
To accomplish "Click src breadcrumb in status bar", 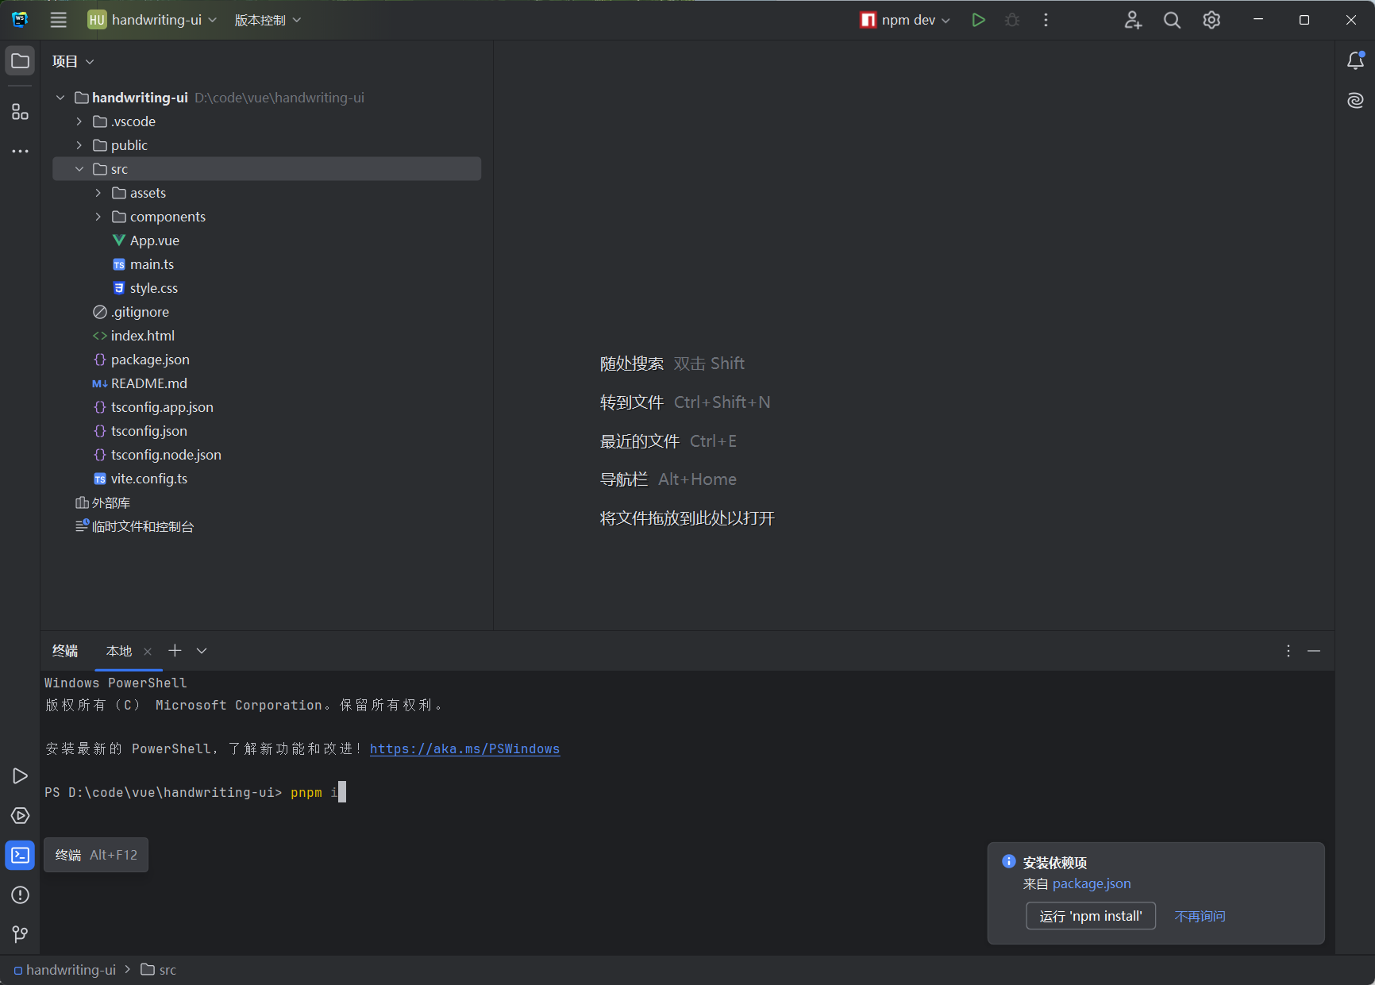I will pyautogui.click(x=159, y=970).
